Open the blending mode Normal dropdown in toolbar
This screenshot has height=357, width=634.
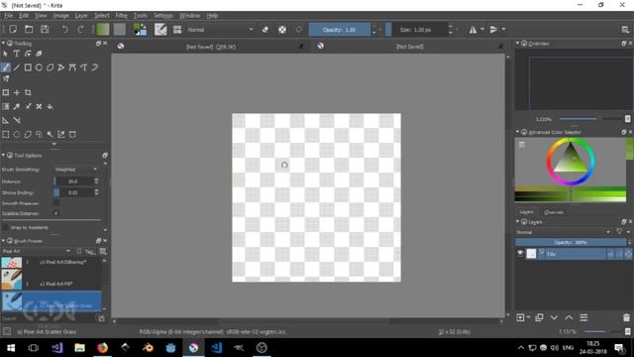pos(220,30)
